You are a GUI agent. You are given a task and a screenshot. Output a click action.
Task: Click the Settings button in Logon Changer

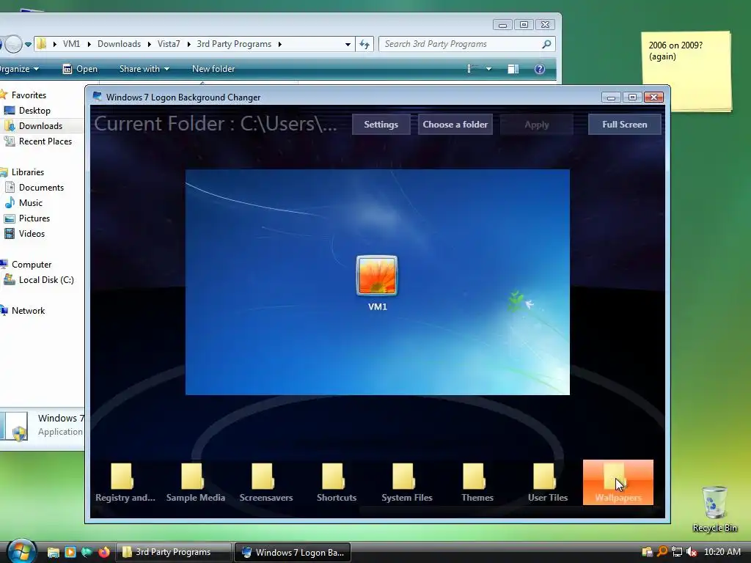381,125
